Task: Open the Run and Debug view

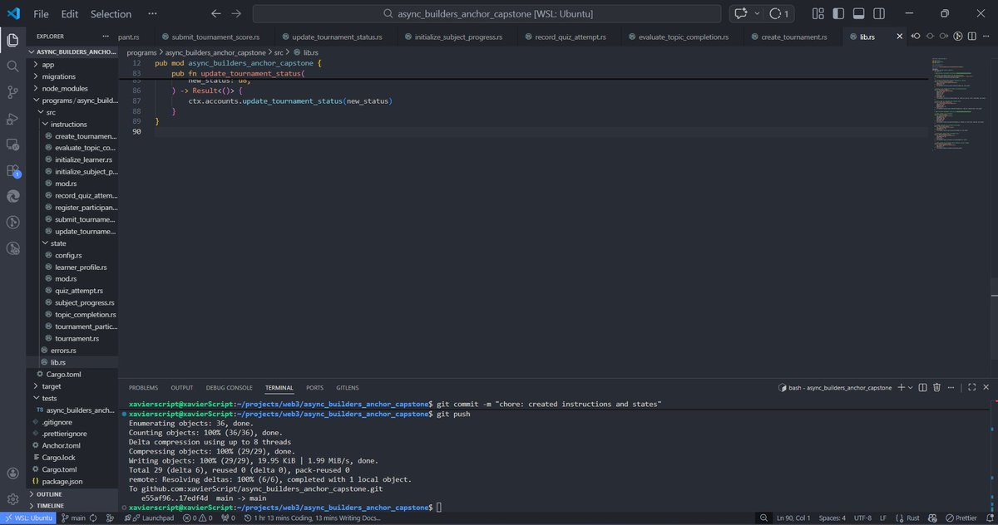Action: [x=12, y=119]
